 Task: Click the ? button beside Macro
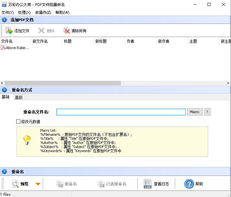(207, 112)
